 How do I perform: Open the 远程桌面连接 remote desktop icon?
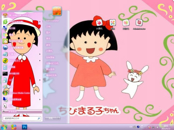coord(5,99)
